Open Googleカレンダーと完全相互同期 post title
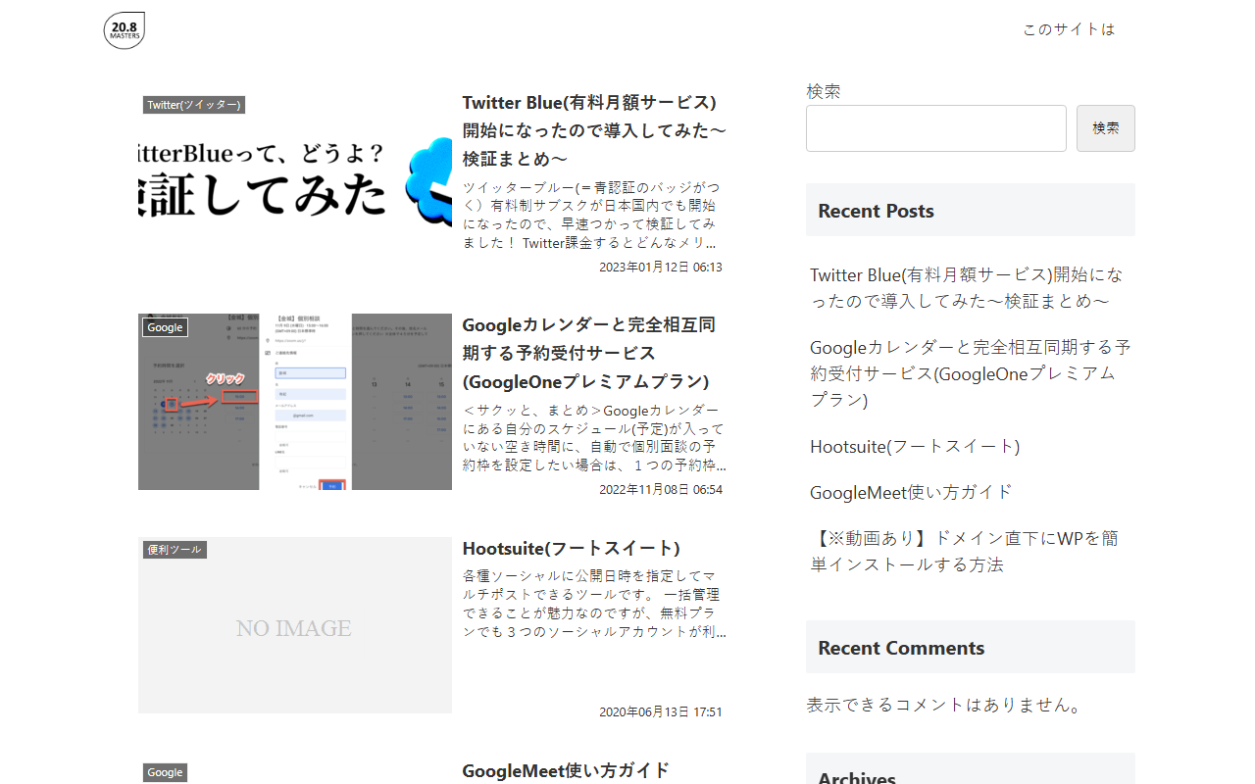 591,353
